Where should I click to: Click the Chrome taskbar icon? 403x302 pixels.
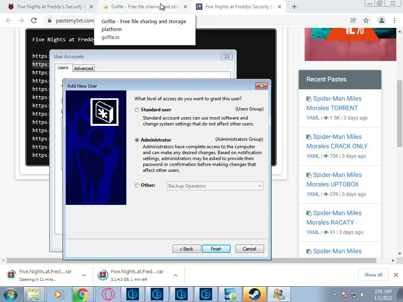(x=82, y=294)
